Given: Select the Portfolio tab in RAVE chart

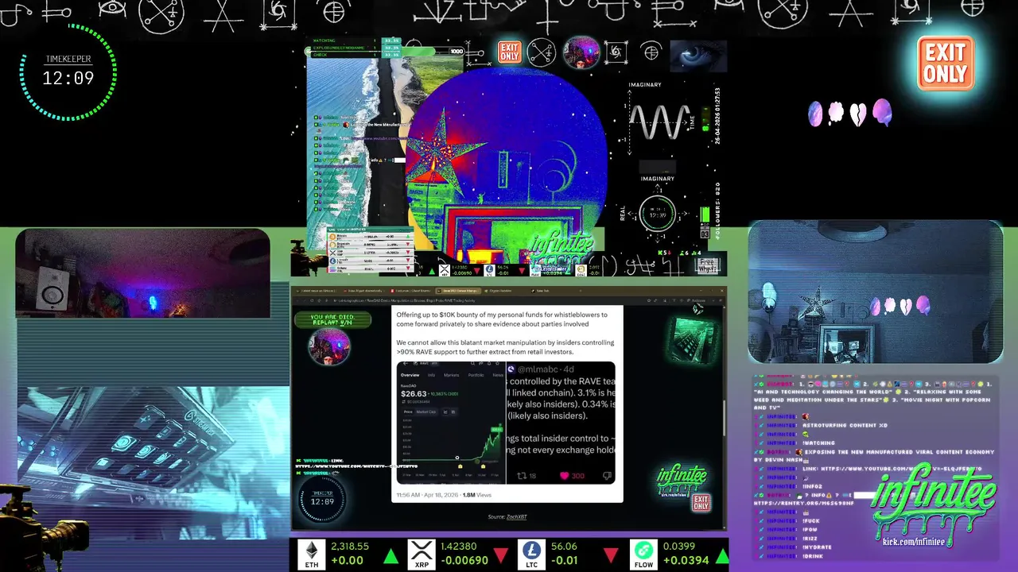Looking at the screenshot, I should pyautogui.click(x=476, y=375).
